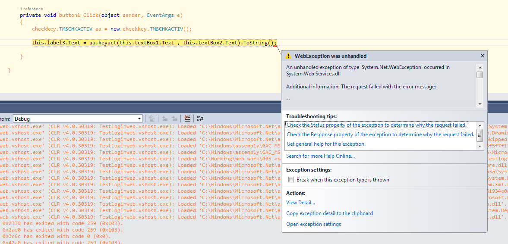Screen dimensions: 508x244
Task: Click scrollbar thumb in exception message box
Action: (x=480, y=75)
